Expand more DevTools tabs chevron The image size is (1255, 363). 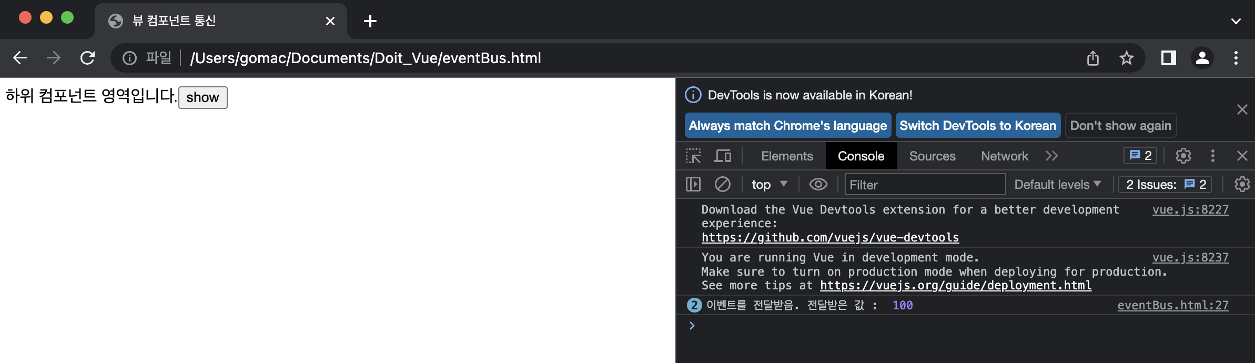pyautogui.click(x=1051, y=156)
